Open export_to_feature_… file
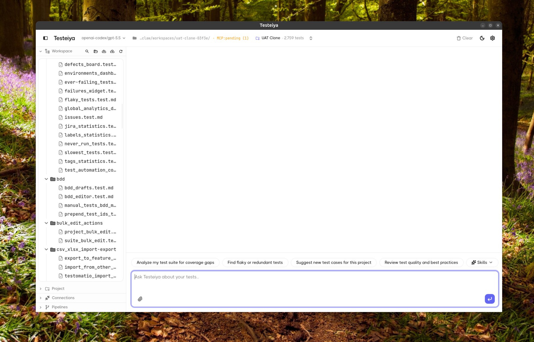The width and height of the screenshot is (534, 342). [x=87, y=258]
